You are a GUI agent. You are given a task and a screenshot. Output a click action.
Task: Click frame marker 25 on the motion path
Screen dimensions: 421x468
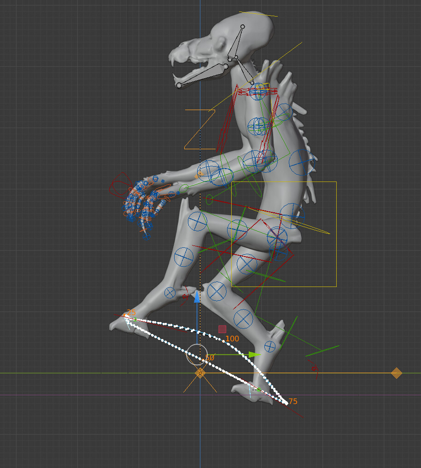[x=130, y=312]
